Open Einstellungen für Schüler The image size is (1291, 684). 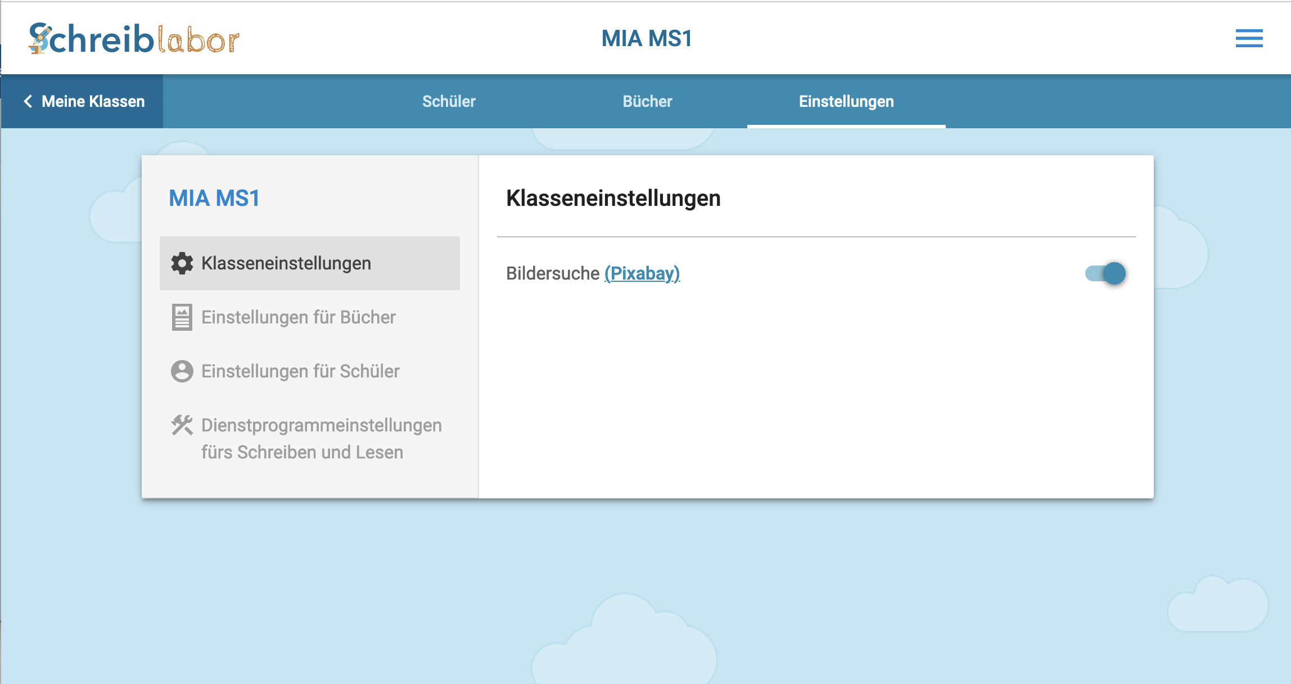(300, 371)
